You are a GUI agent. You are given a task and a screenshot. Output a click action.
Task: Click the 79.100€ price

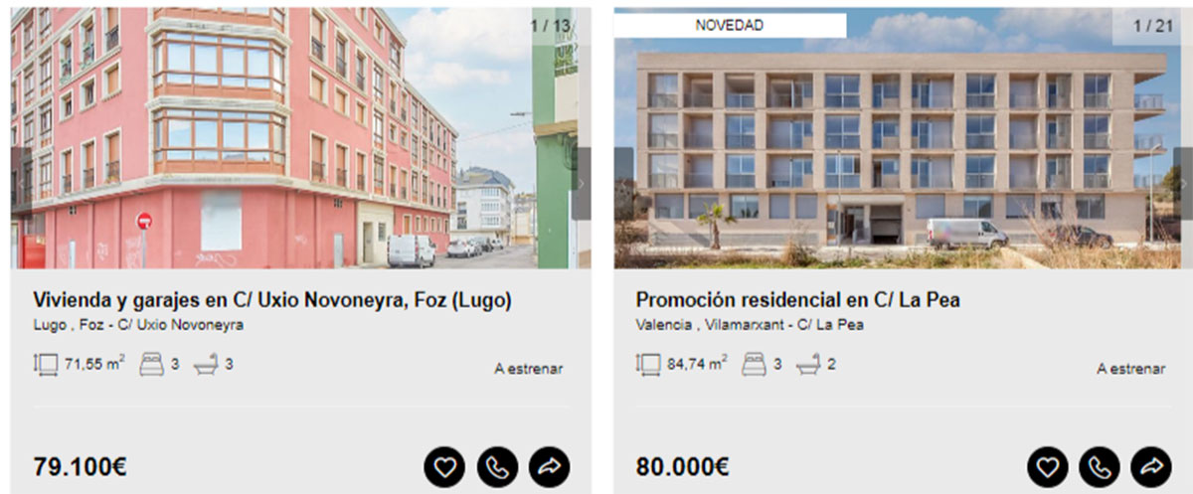click(81, 466)
